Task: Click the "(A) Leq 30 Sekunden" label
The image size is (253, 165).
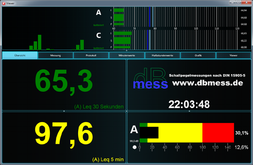Action: point(99,107)
